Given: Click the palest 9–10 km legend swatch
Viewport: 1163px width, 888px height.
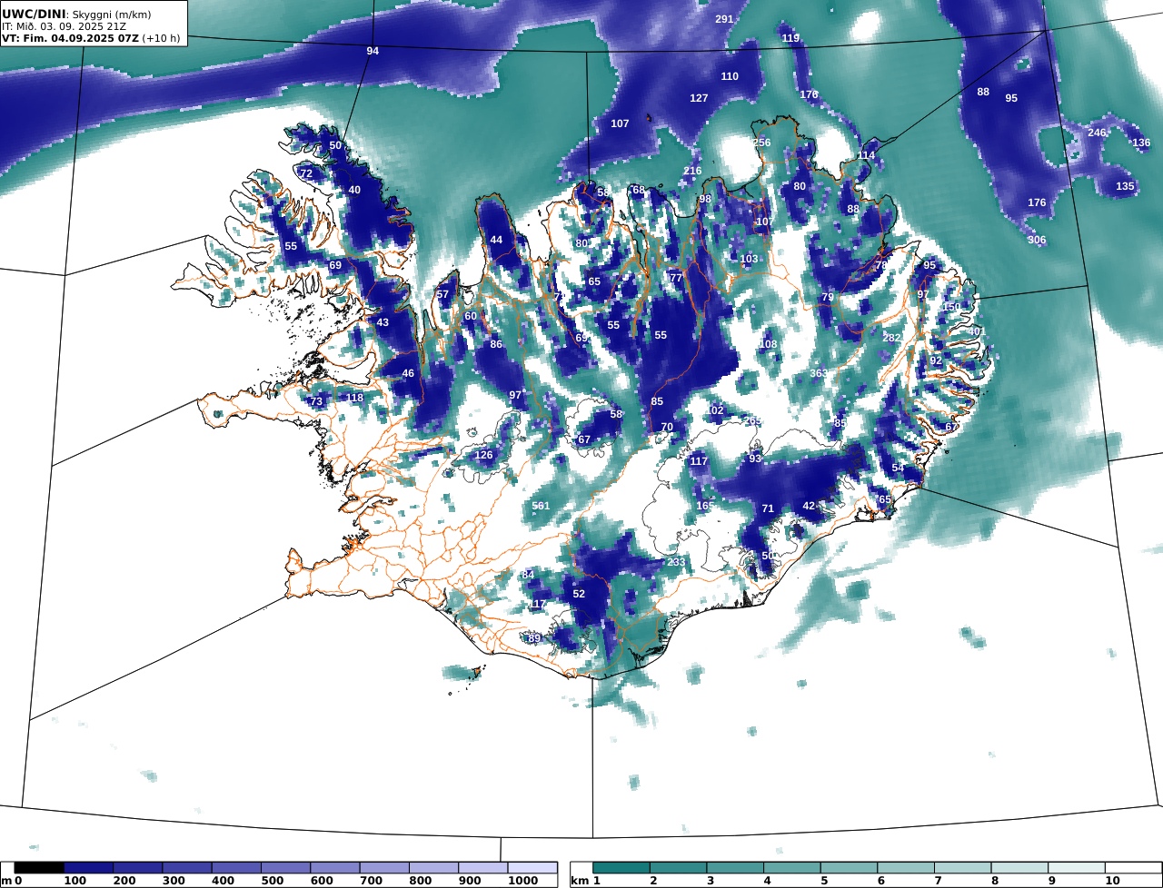Looking at the screenshot, I should (x=1077, y=868).
